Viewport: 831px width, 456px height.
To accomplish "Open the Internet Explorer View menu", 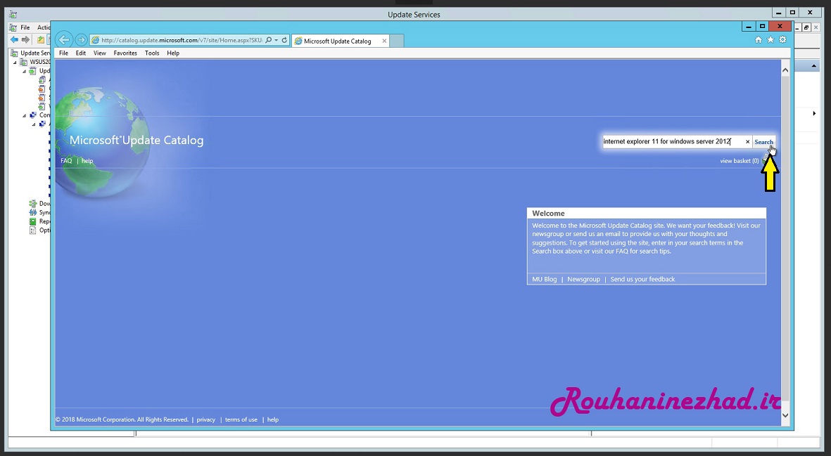I will [100, 53].
